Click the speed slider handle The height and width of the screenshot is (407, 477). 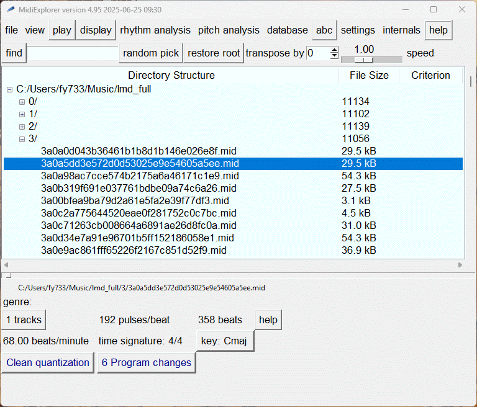[x=364, y=60]
